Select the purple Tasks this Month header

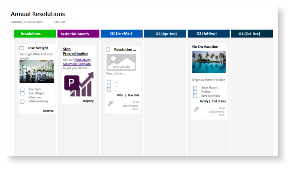[78, 34]
